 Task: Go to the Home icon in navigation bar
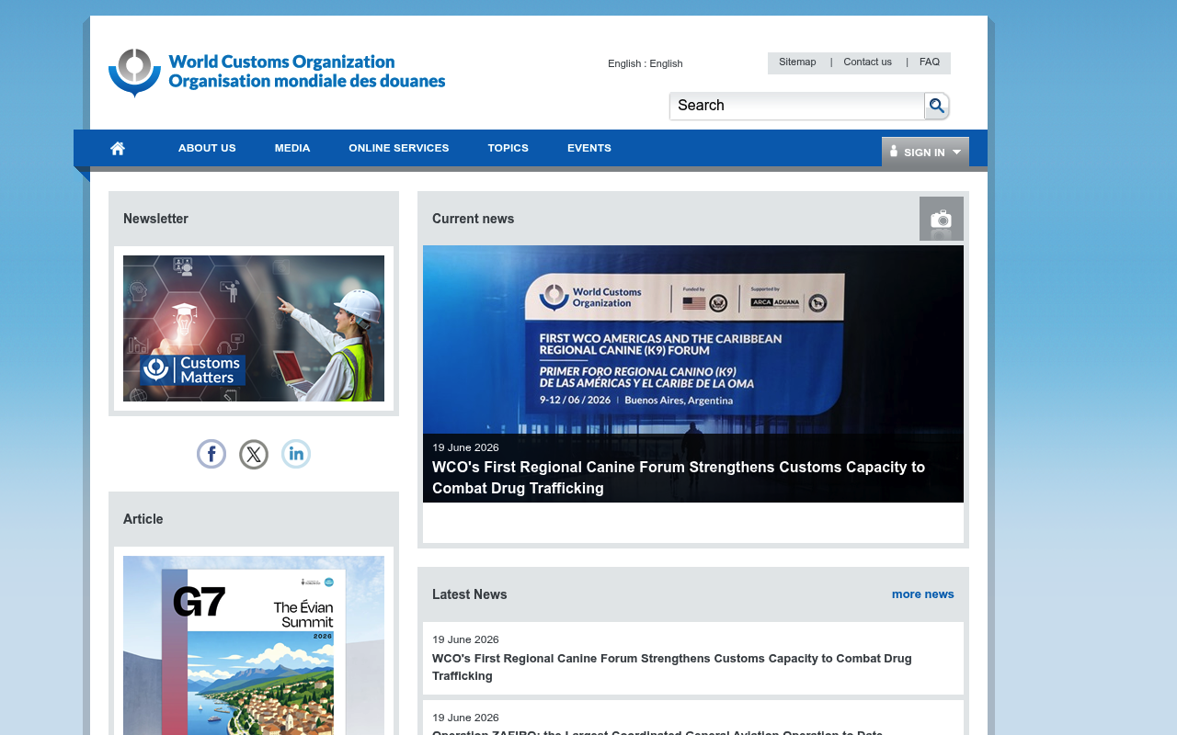click(118, 148)
